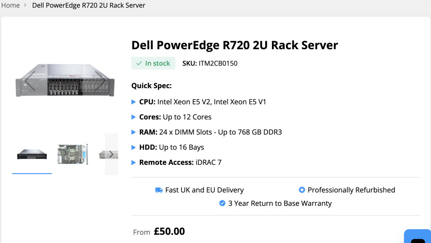Click the star badge beside Professionally Refurbished
Screen dimensions: 431x243
pyautogui.click(x=302, y=190)
